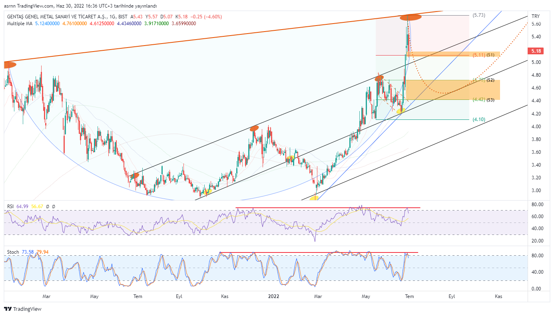Click the orange ellipse at the chart's far left edge
The height and width of the screenshot is (316, 554).
(9, 65)
